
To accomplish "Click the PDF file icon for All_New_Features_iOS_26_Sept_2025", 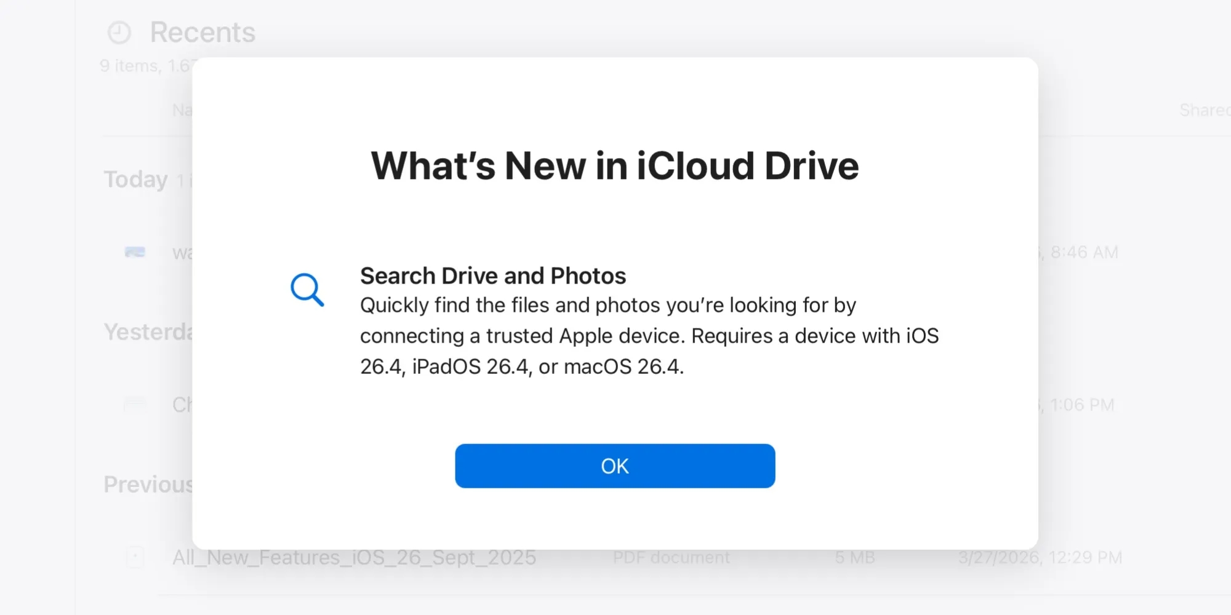I will coord(135,557).
